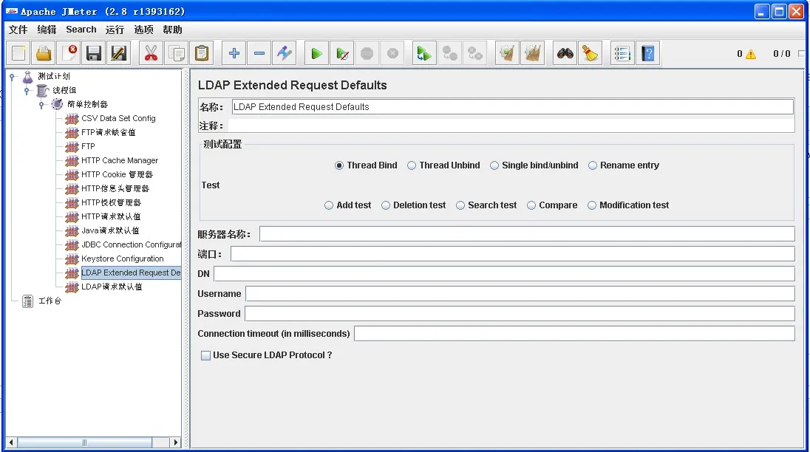Collapse the 测试计划 tree node
The width and height of the screenshot is (810, 452).
pos(13,76)
